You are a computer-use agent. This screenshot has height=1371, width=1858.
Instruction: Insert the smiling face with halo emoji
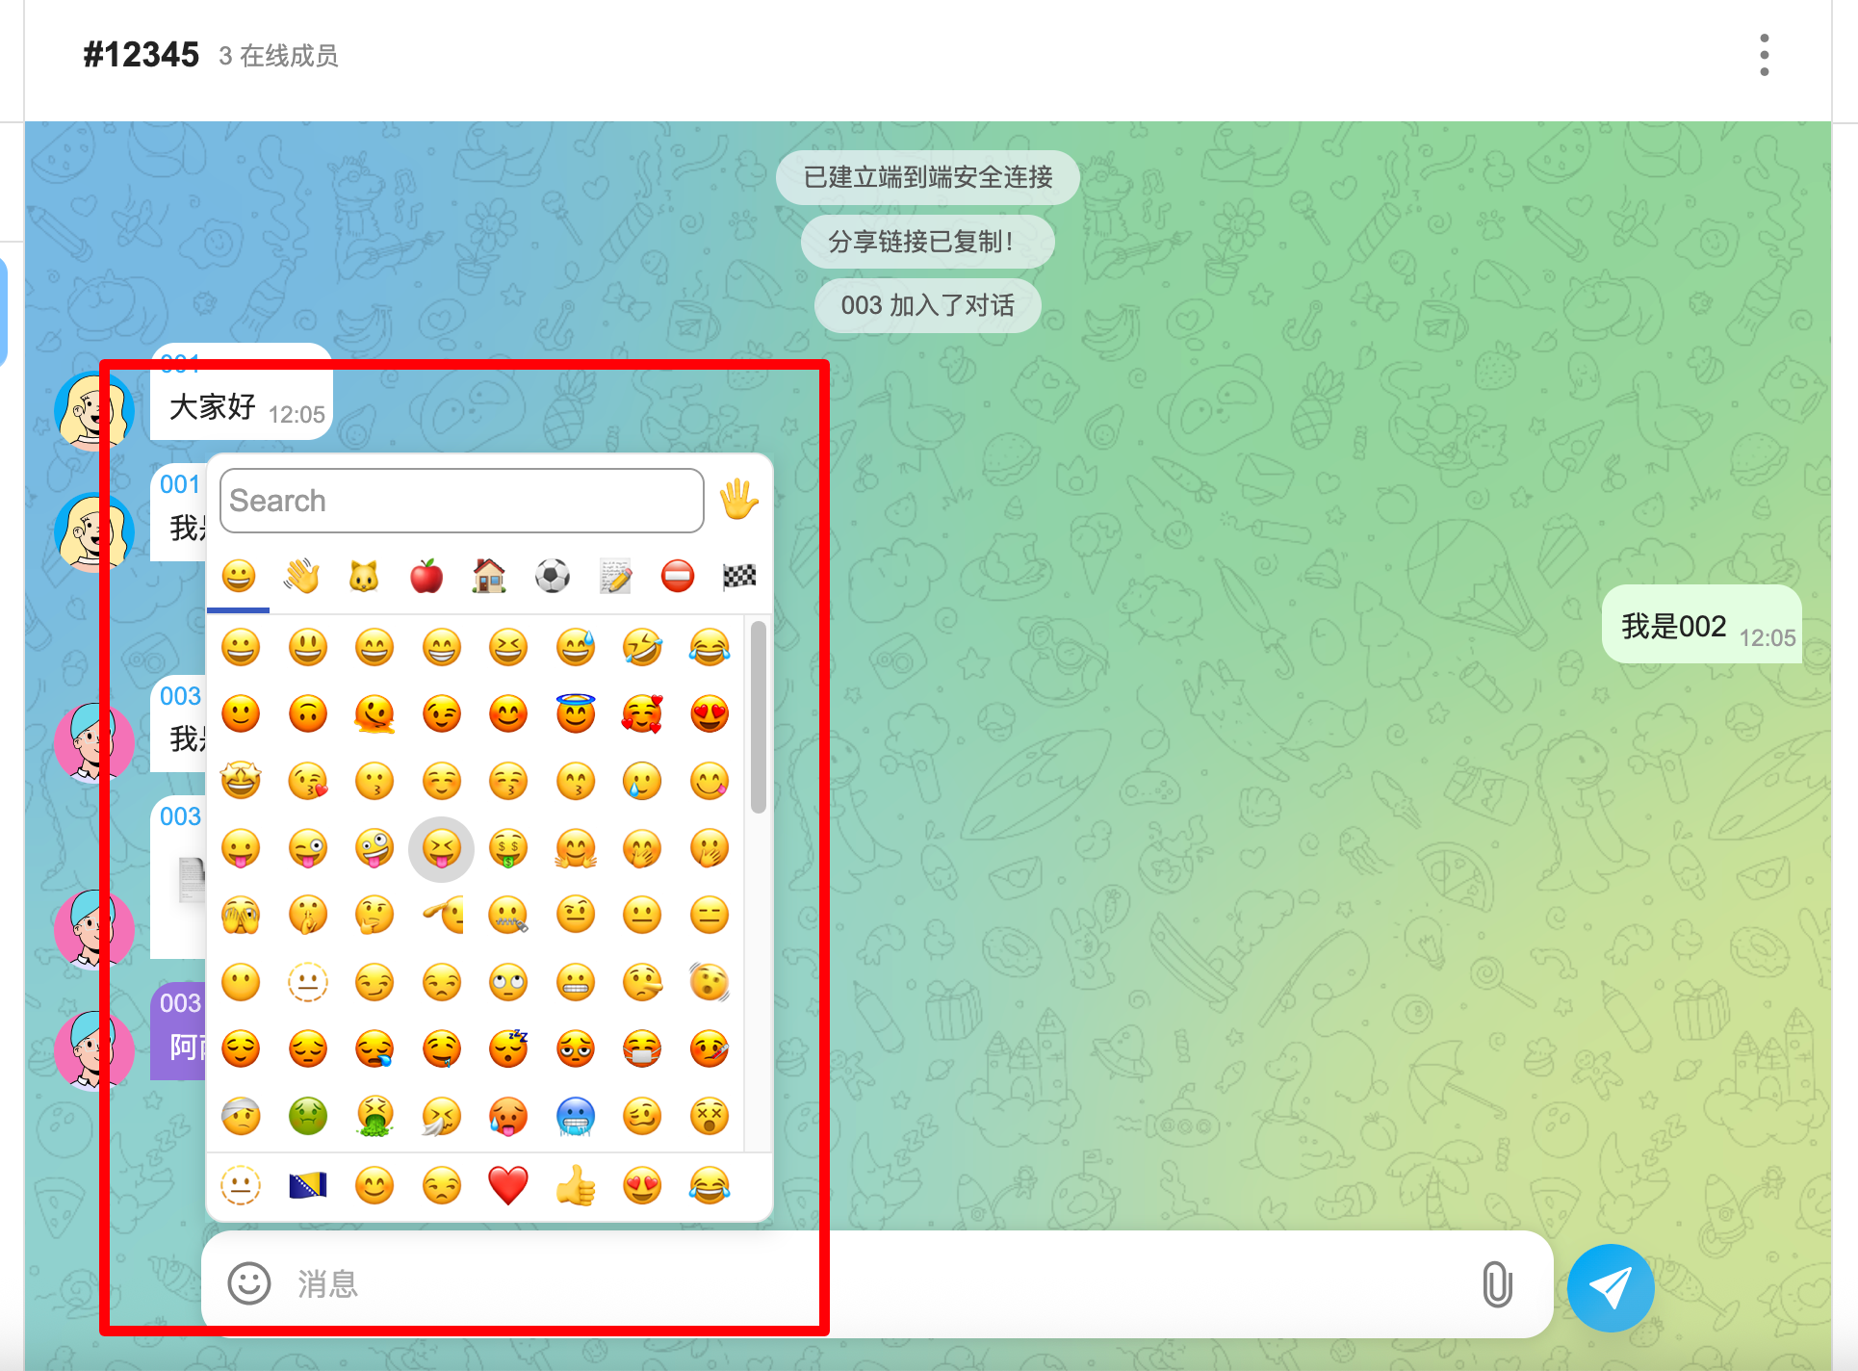coord(576,714)
